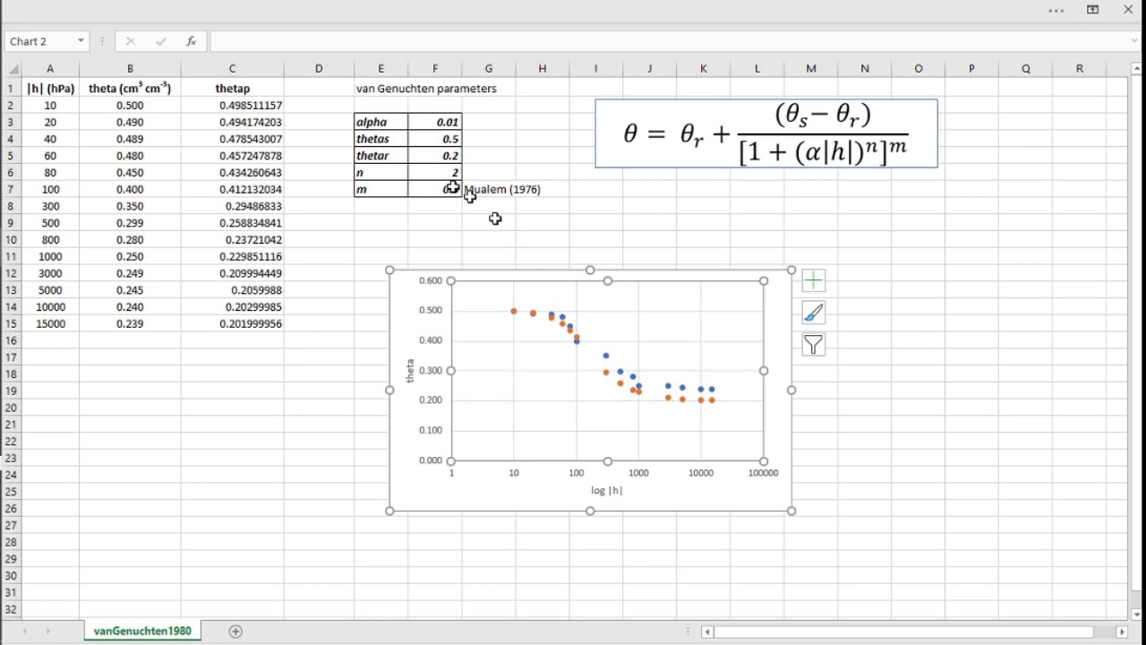Click the 'theta (cm3 cm-3)' header cell
The image size is (1146, 645).
(x=130, y=89)
